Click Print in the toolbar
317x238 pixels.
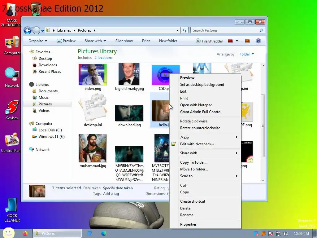click(146, 41)
